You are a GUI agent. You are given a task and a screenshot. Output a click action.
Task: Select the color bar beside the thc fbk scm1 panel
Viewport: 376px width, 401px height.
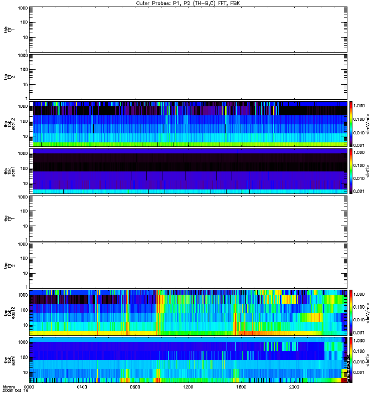tap(351, 360)
